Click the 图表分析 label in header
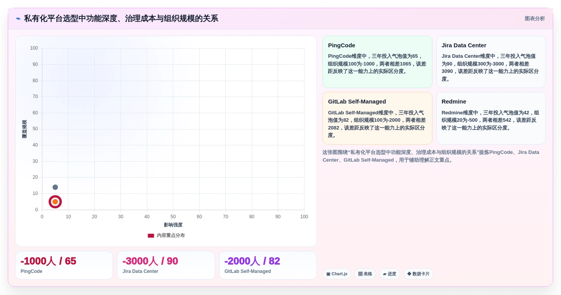This screenshot has height=295, width=561. tap(535, 19)
